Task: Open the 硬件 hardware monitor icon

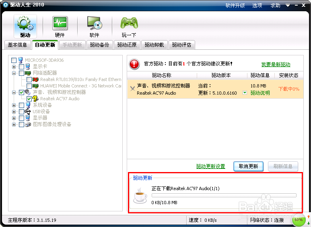Action: [60, 26]
